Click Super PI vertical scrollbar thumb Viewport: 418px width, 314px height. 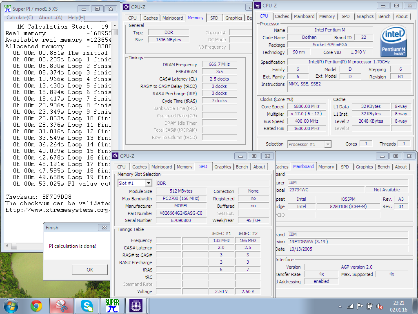(115, 32)
